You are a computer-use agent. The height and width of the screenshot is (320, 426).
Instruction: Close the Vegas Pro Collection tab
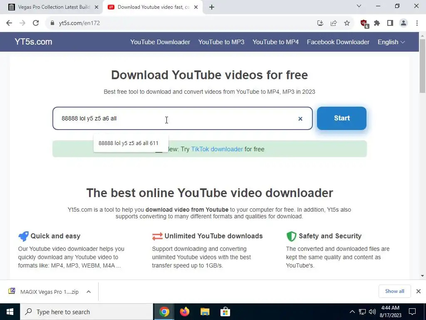click(97, 7)
